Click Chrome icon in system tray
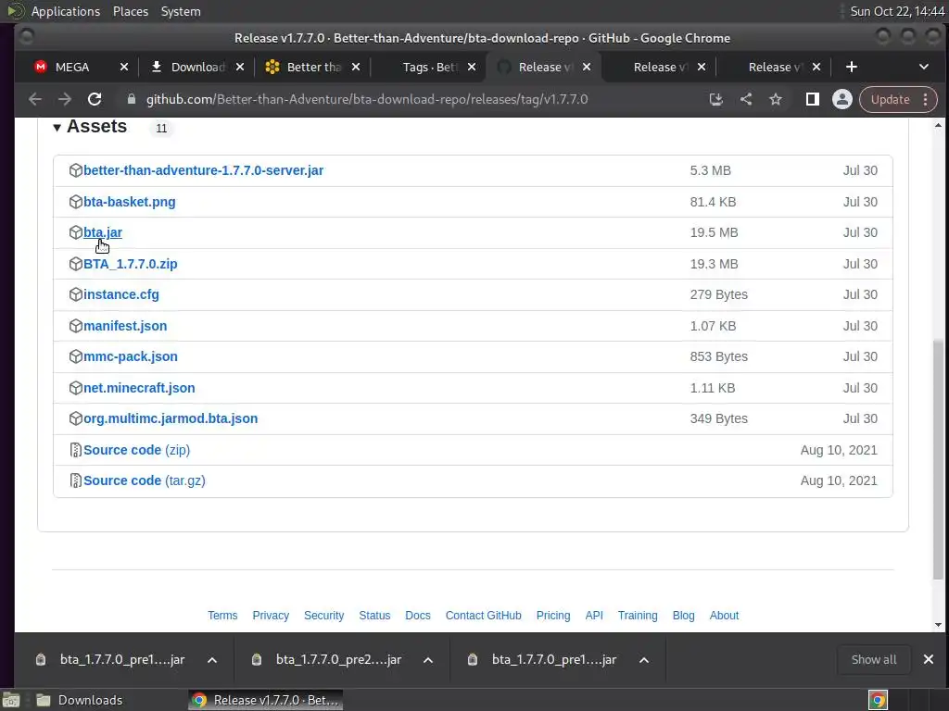The image size is (949, 711). click(x=878, y=700)
